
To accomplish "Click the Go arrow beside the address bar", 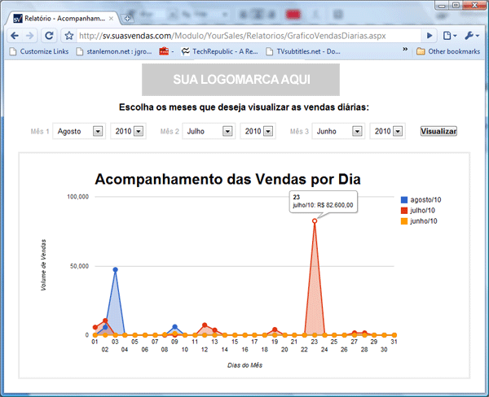I will click(x=430, y=36).
